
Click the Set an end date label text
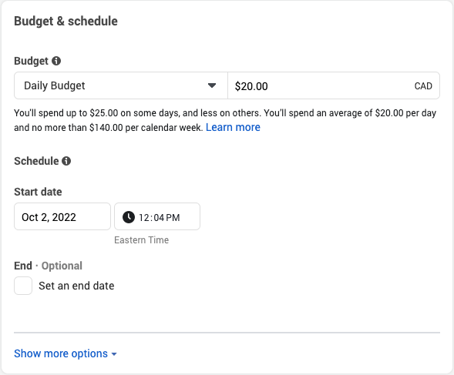(x=76, y=286)
